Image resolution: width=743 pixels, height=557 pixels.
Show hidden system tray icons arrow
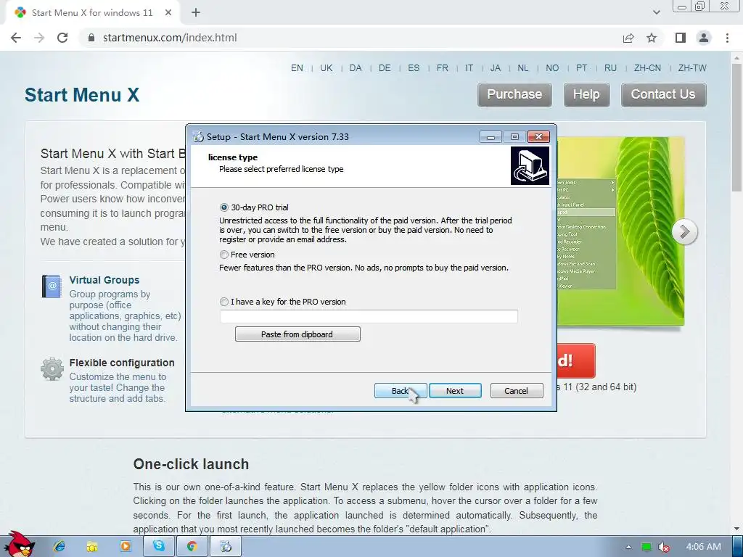[628, 547]
